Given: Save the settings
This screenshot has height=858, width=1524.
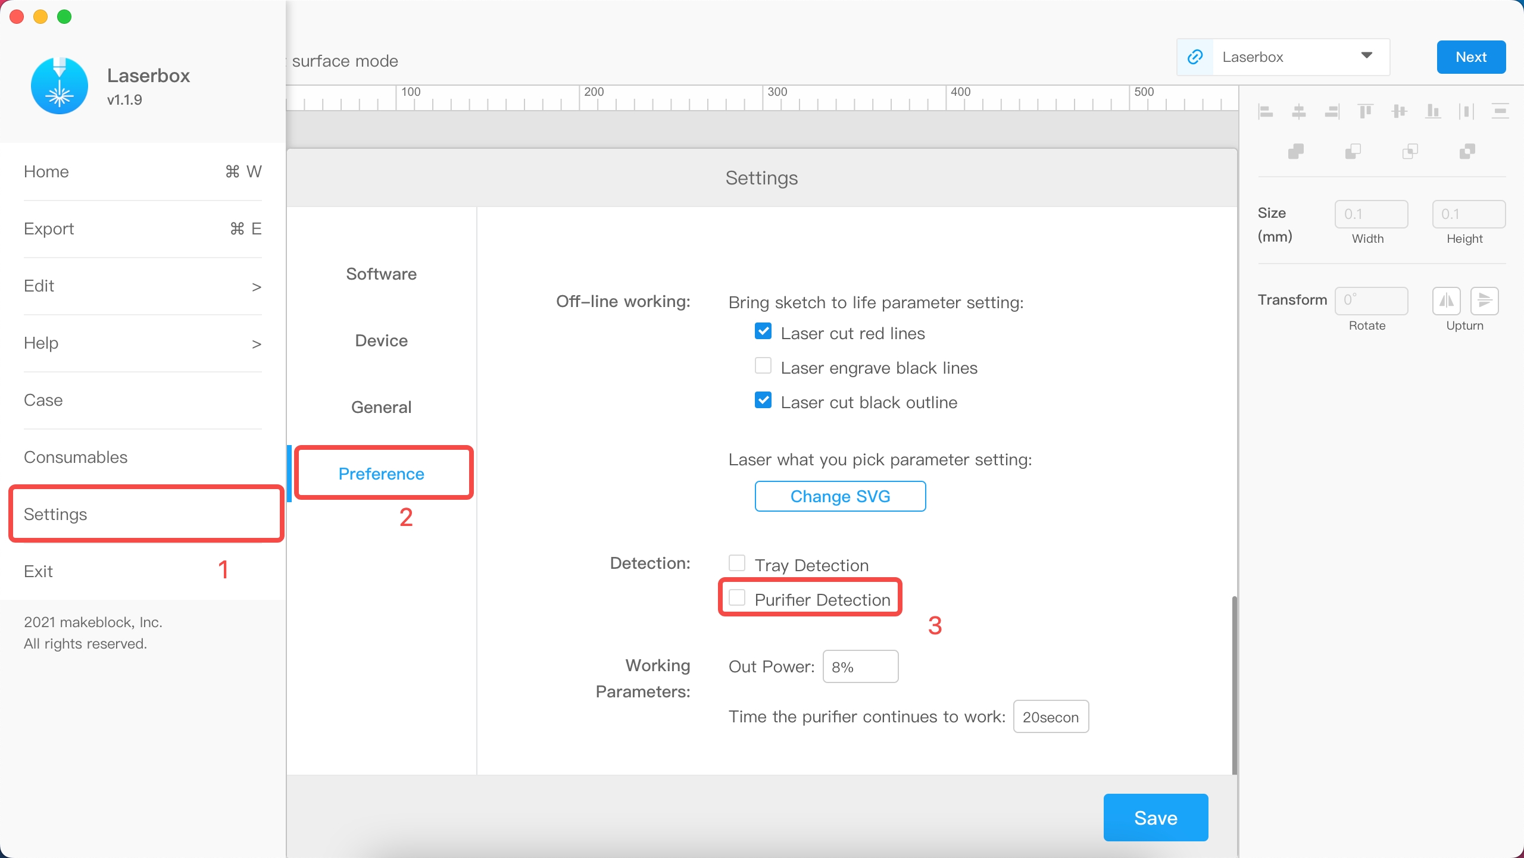Looking at the screenshot, I should point(1155,818).
